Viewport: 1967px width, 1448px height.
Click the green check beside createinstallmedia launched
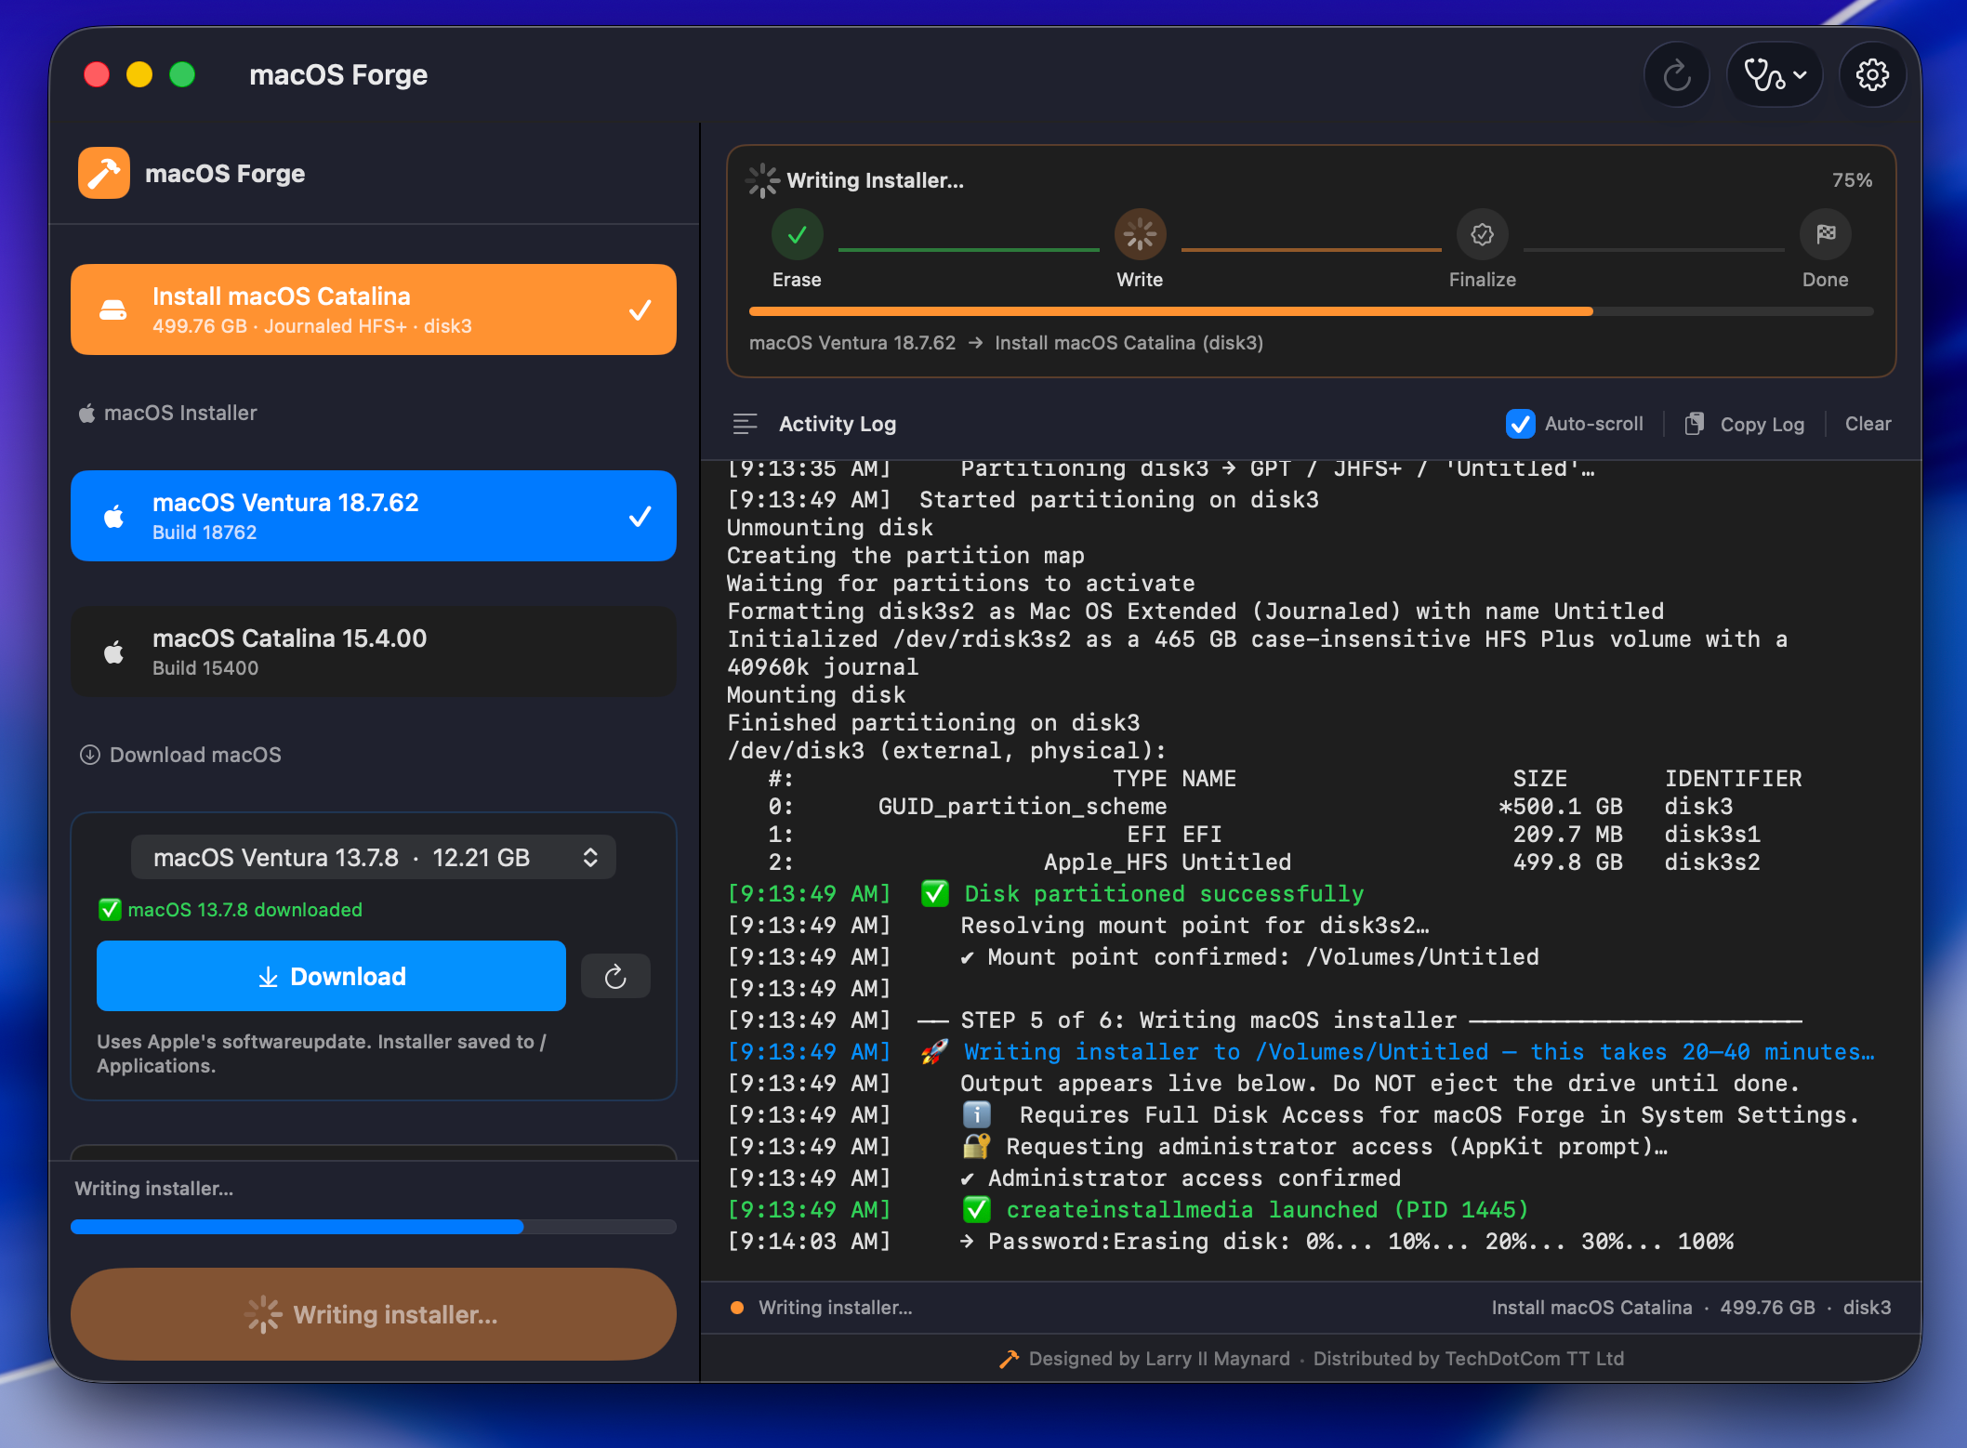[976, 1209]
